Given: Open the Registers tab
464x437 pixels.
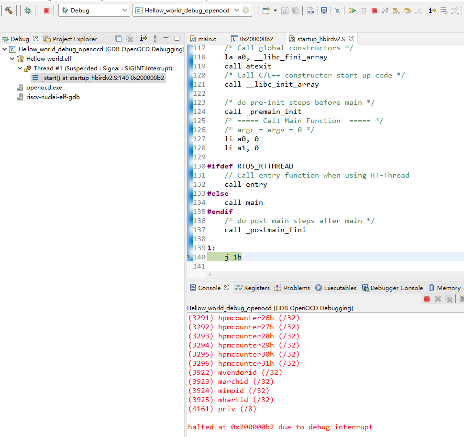Looking at the screenshot, I should 253,288.
